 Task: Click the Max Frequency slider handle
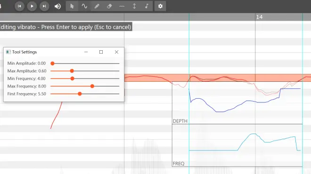click(92, 86)
